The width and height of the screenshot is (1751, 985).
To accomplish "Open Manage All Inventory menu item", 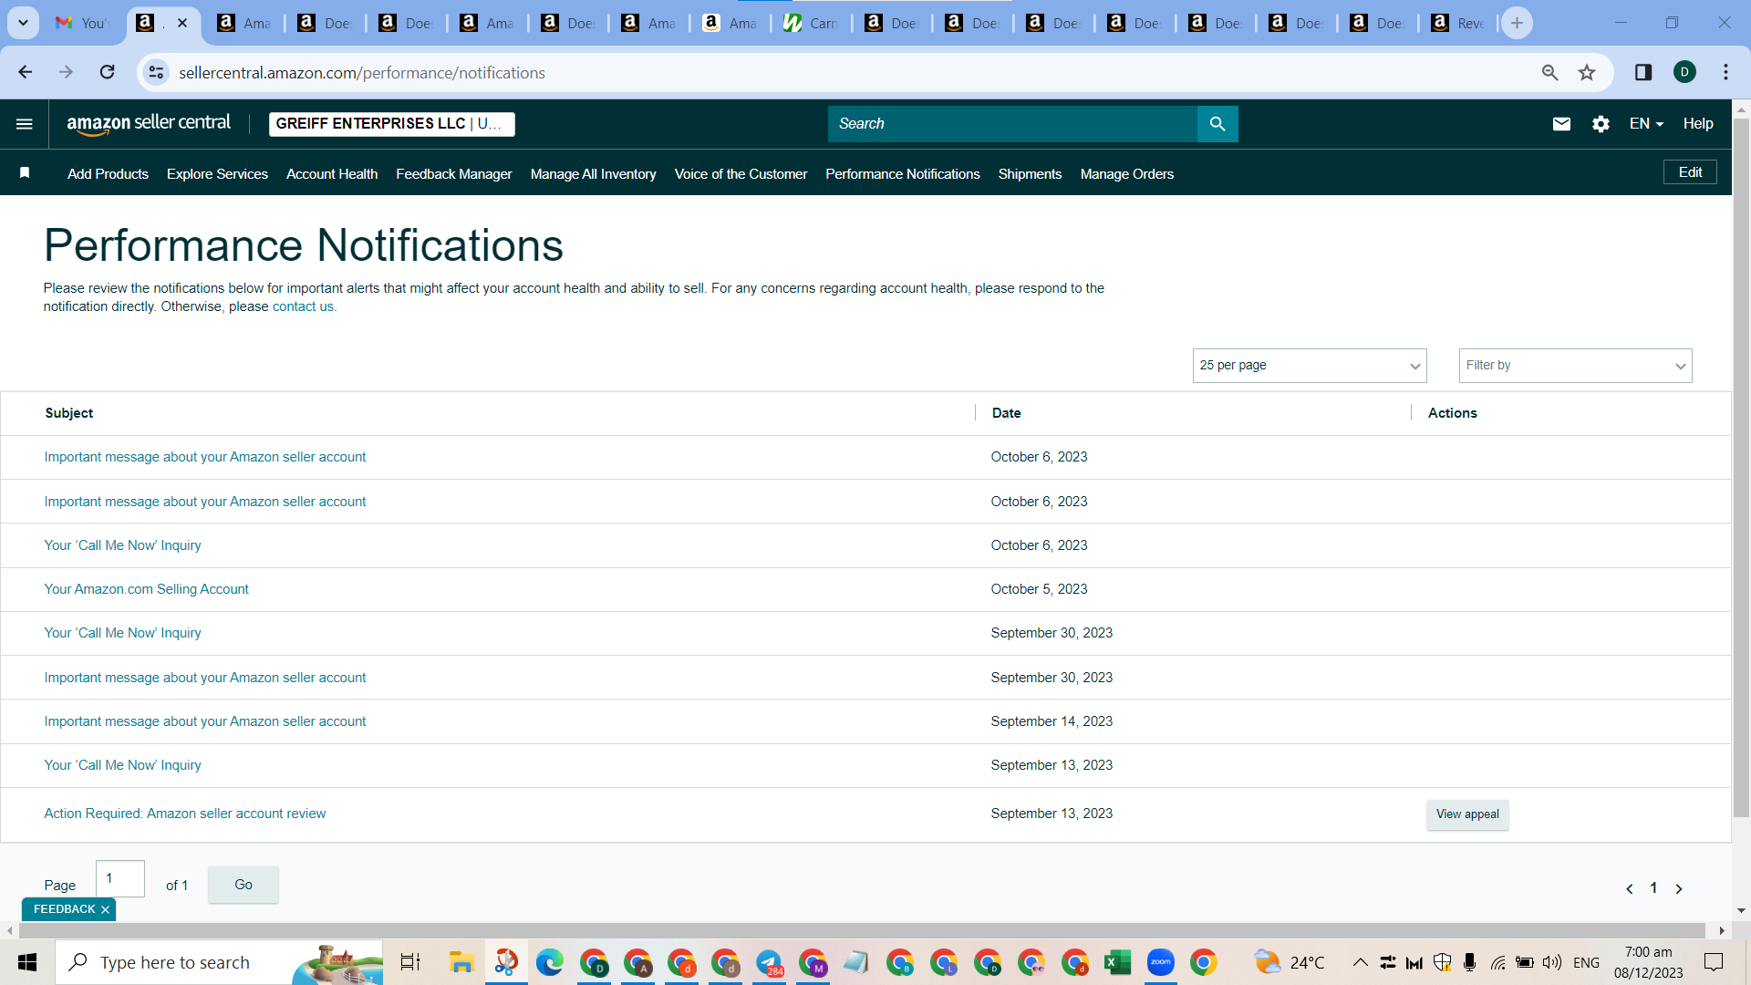I will [x=593, y=174].
